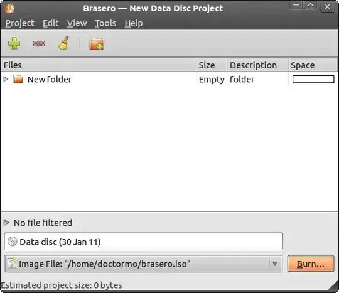Click the disc icon in the disc name field

13,242
